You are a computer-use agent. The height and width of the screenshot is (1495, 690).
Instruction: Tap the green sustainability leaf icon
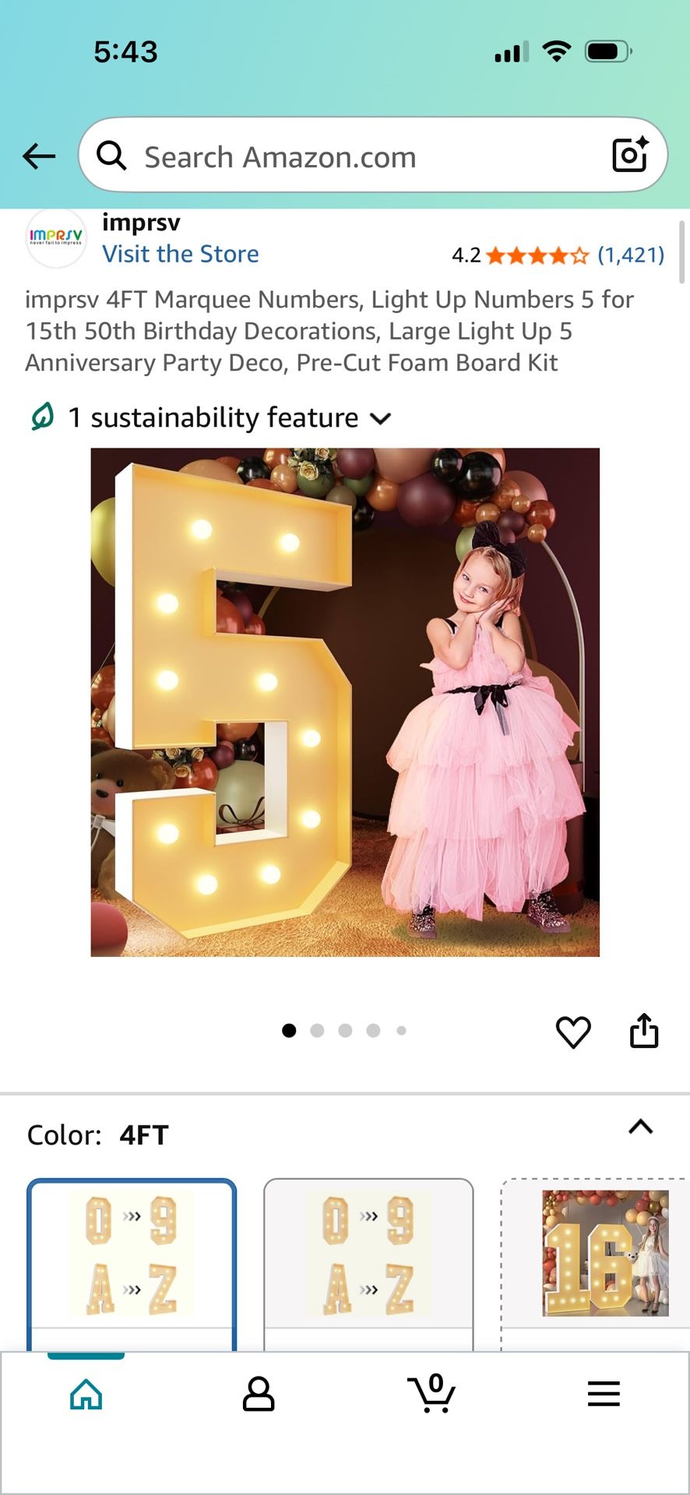coord(43,417)
